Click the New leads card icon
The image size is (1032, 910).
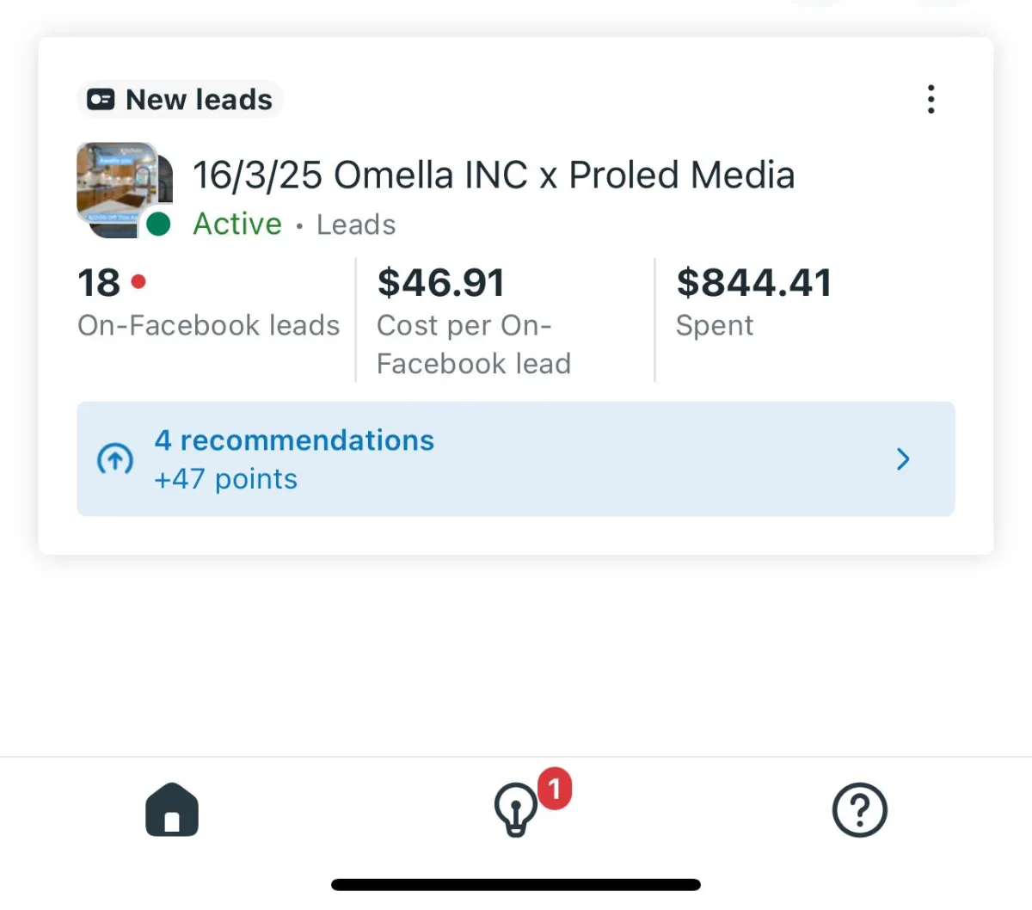click(x=101, y=100)
